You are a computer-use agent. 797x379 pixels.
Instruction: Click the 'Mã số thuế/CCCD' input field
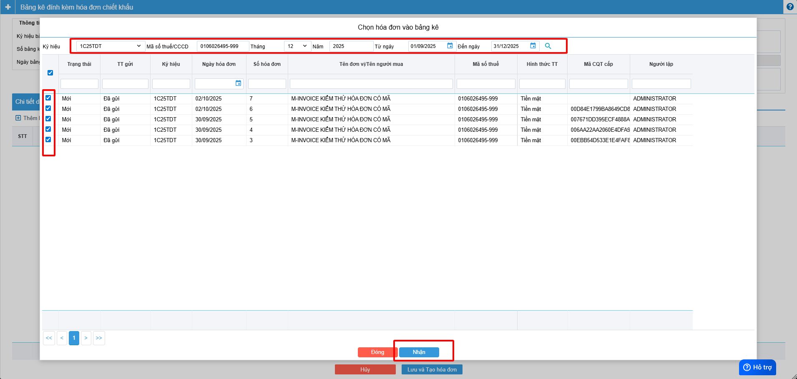(223, 46)
